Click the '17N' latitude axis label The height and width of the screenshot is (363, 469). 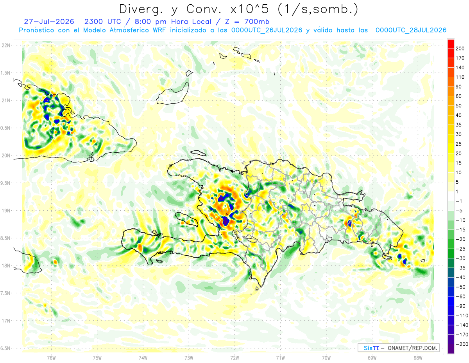click(x=6, y=321)
